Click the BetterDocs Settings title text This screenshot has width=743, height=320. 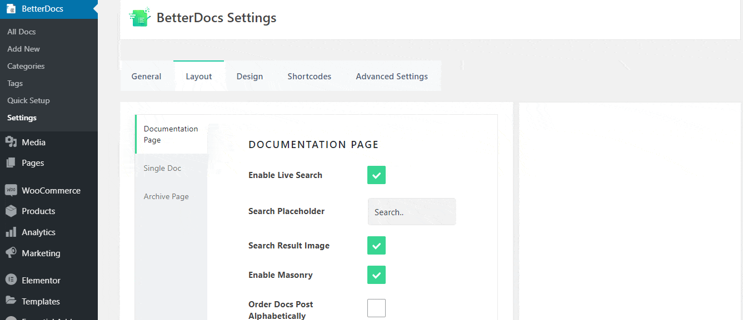pyautogui.click(x=216, y=18)
